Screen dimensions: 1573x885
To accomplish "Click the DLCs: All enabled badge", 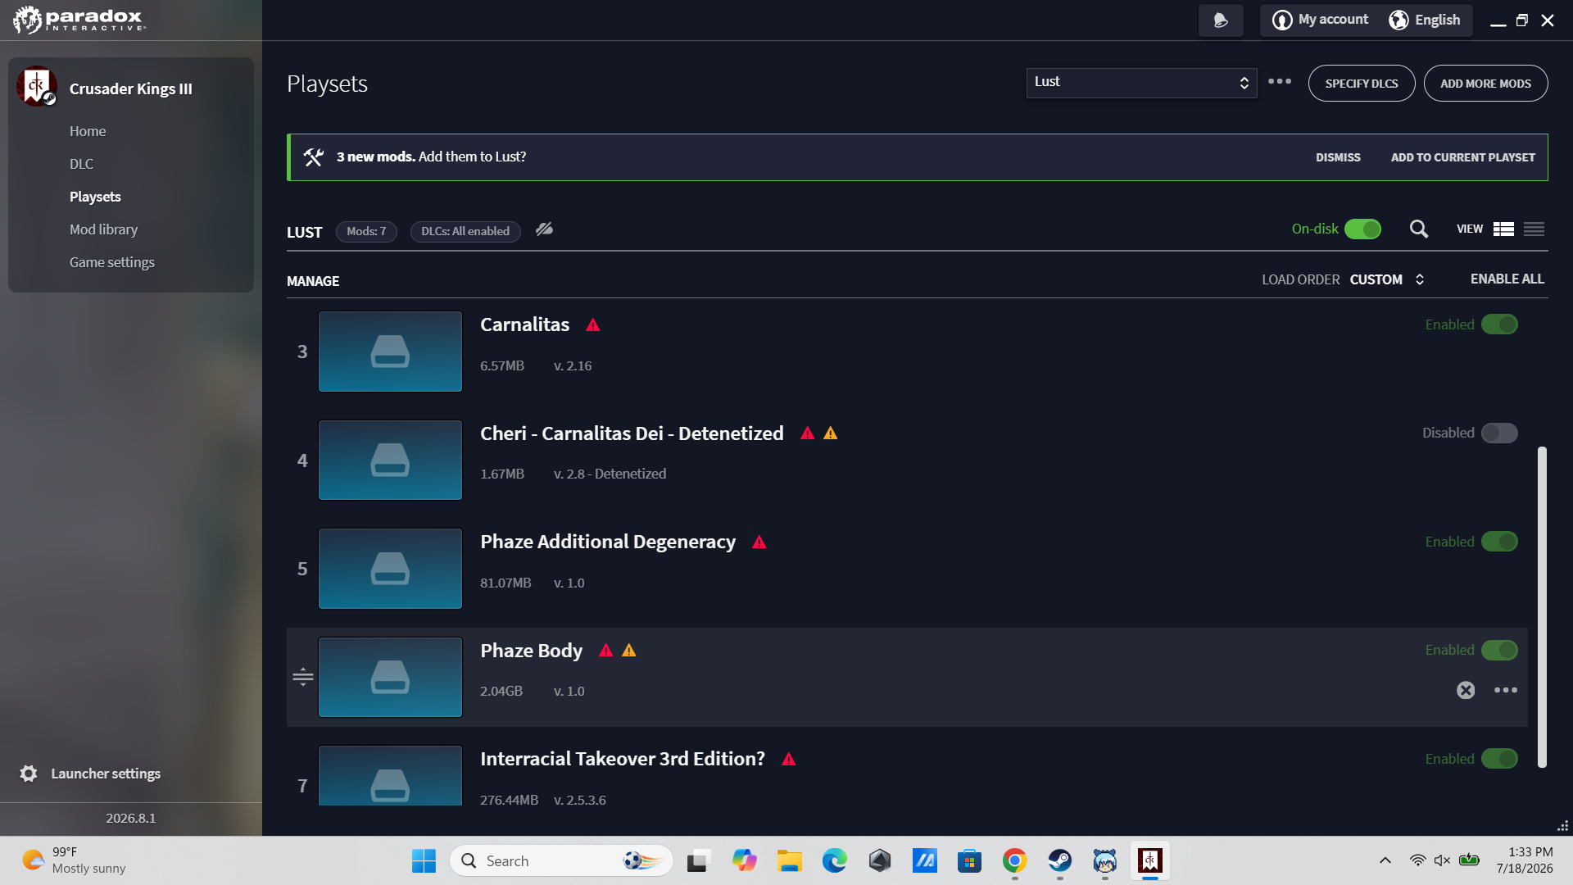I will (465, 232).
